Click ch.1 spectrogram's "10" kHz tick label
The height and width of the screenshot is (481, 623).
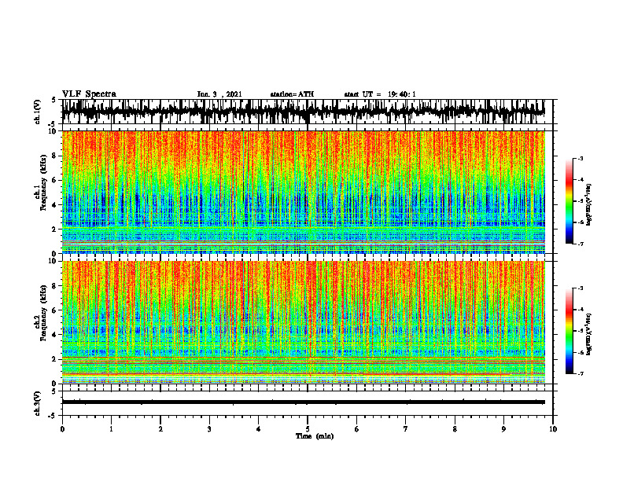tap(53, 131)
